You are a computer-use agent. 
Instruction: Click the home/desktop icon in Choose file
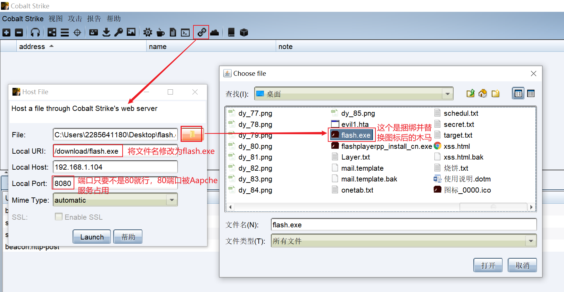(483, 94)
